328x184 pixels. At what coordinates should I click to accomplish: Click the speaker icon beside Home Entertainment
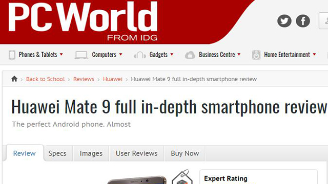pos(256,55)
